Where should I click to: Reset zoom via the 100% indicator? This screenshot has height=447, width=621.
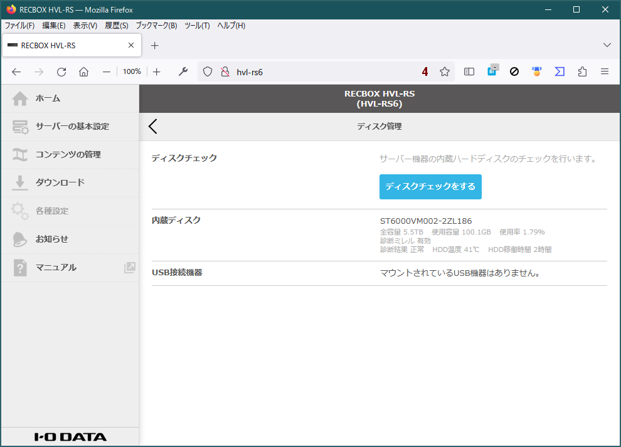(131, 71)
